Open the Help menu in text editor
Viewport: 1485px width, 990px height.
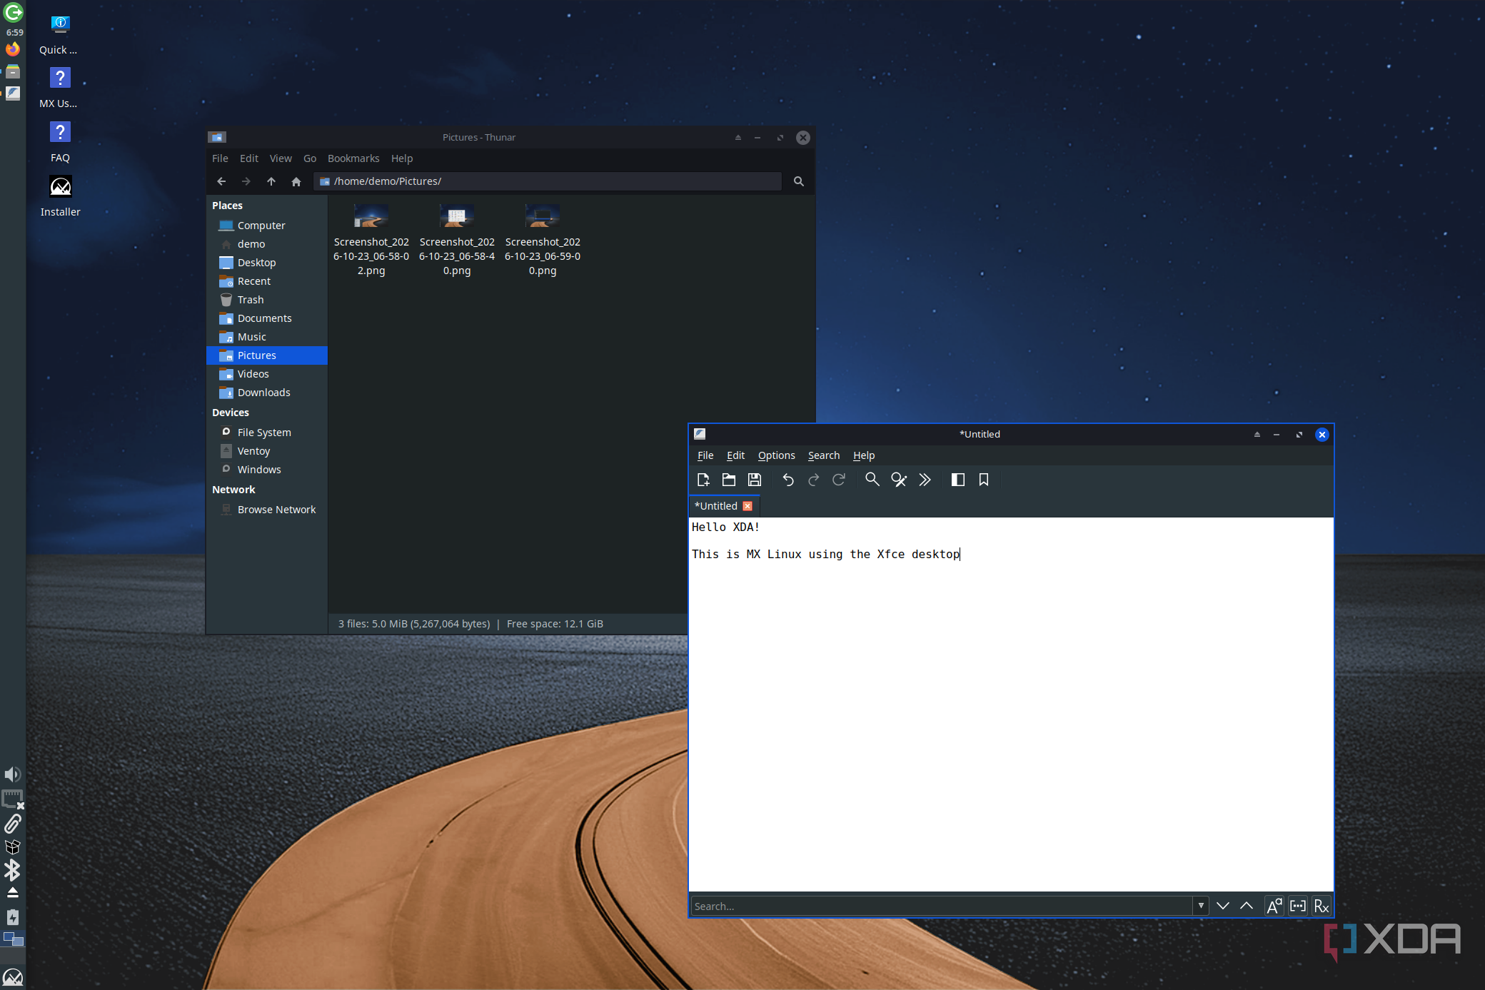pyautogui.click(x=864, y=455)
